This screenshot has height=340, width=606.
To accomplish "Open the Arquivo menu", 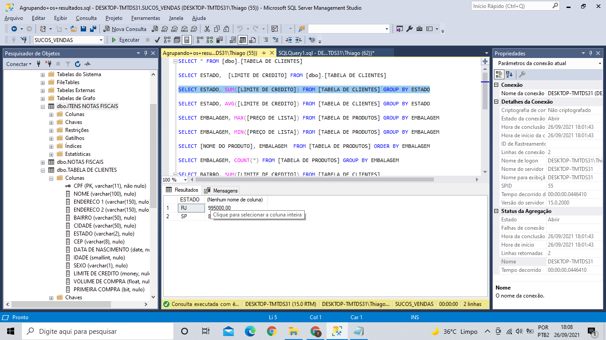I will (x=14, y=18).
